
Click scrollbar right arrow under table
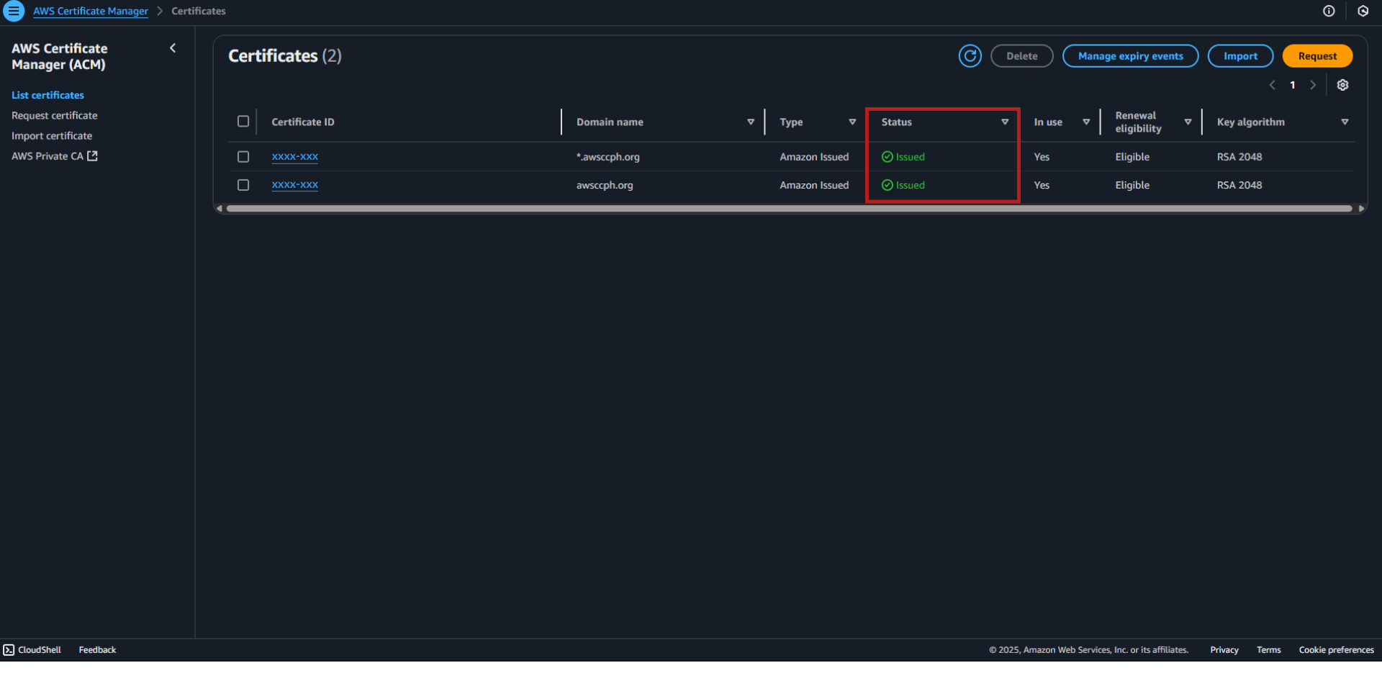tap(1361, 209)
